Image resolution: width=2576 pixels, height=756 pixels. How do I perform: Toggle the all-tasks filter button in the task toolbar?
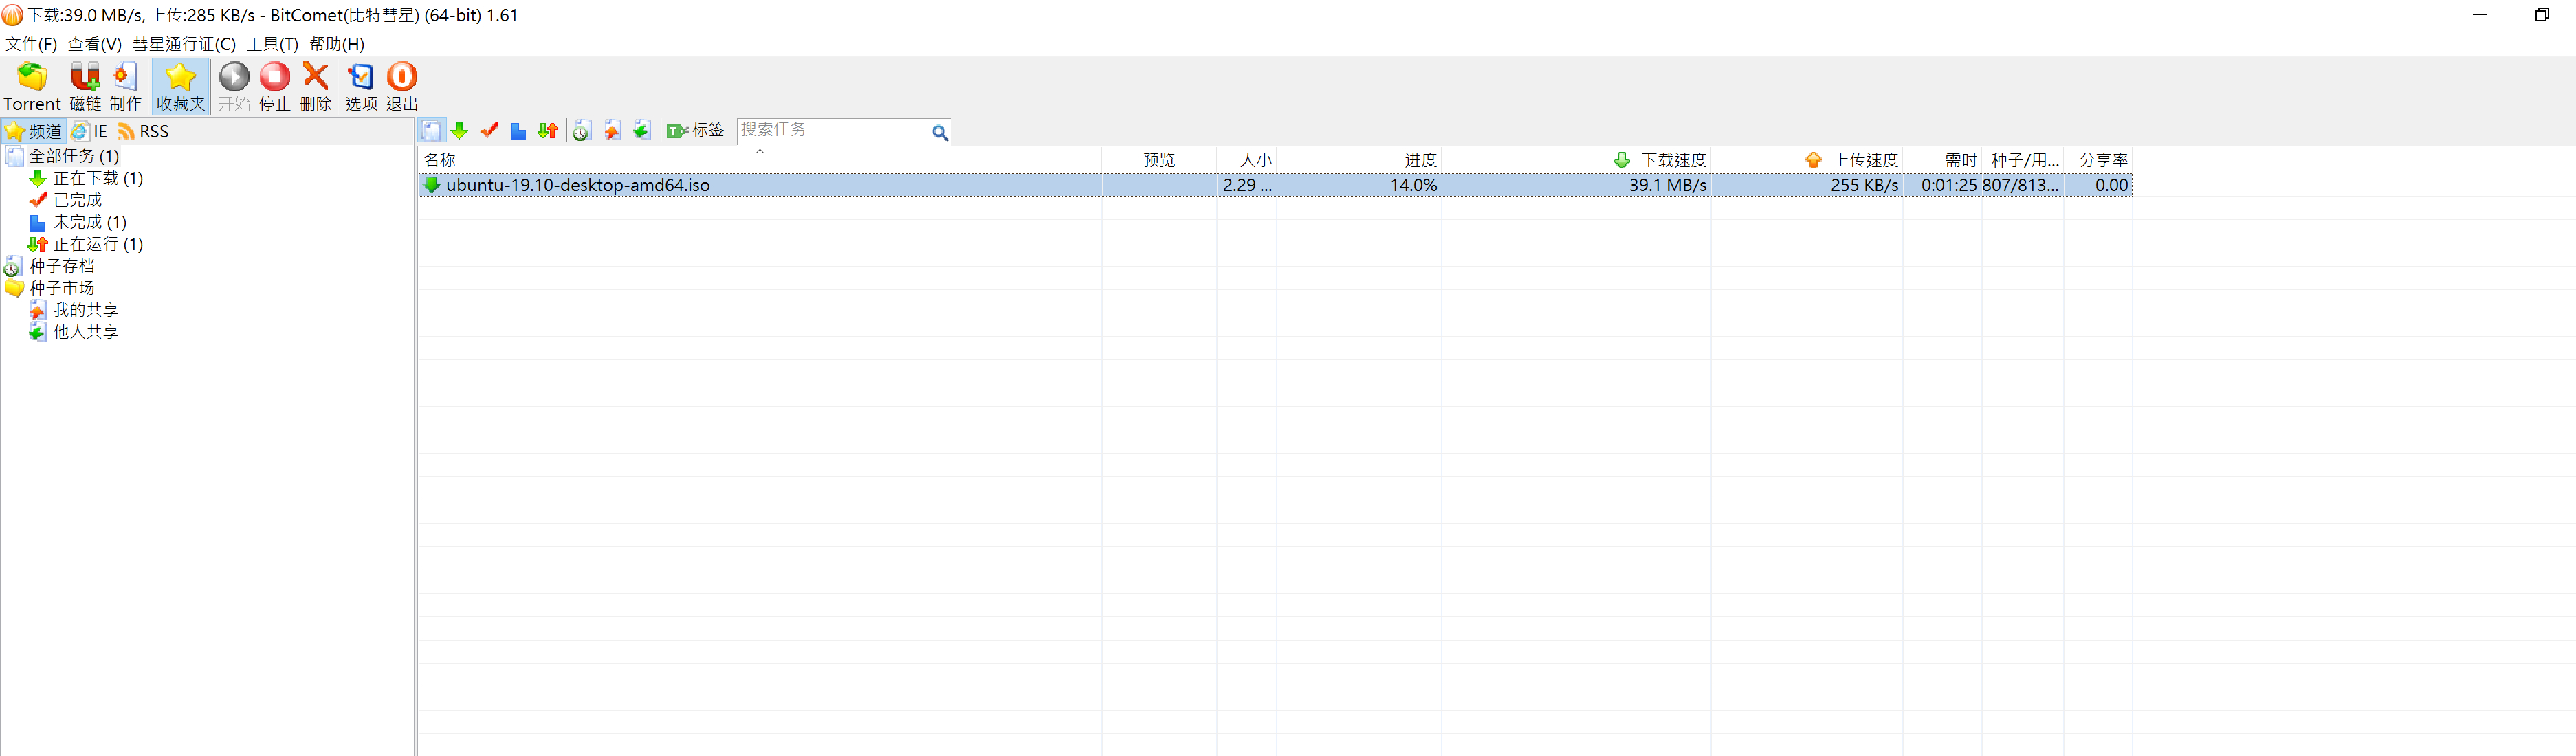(x=431, y=131)
